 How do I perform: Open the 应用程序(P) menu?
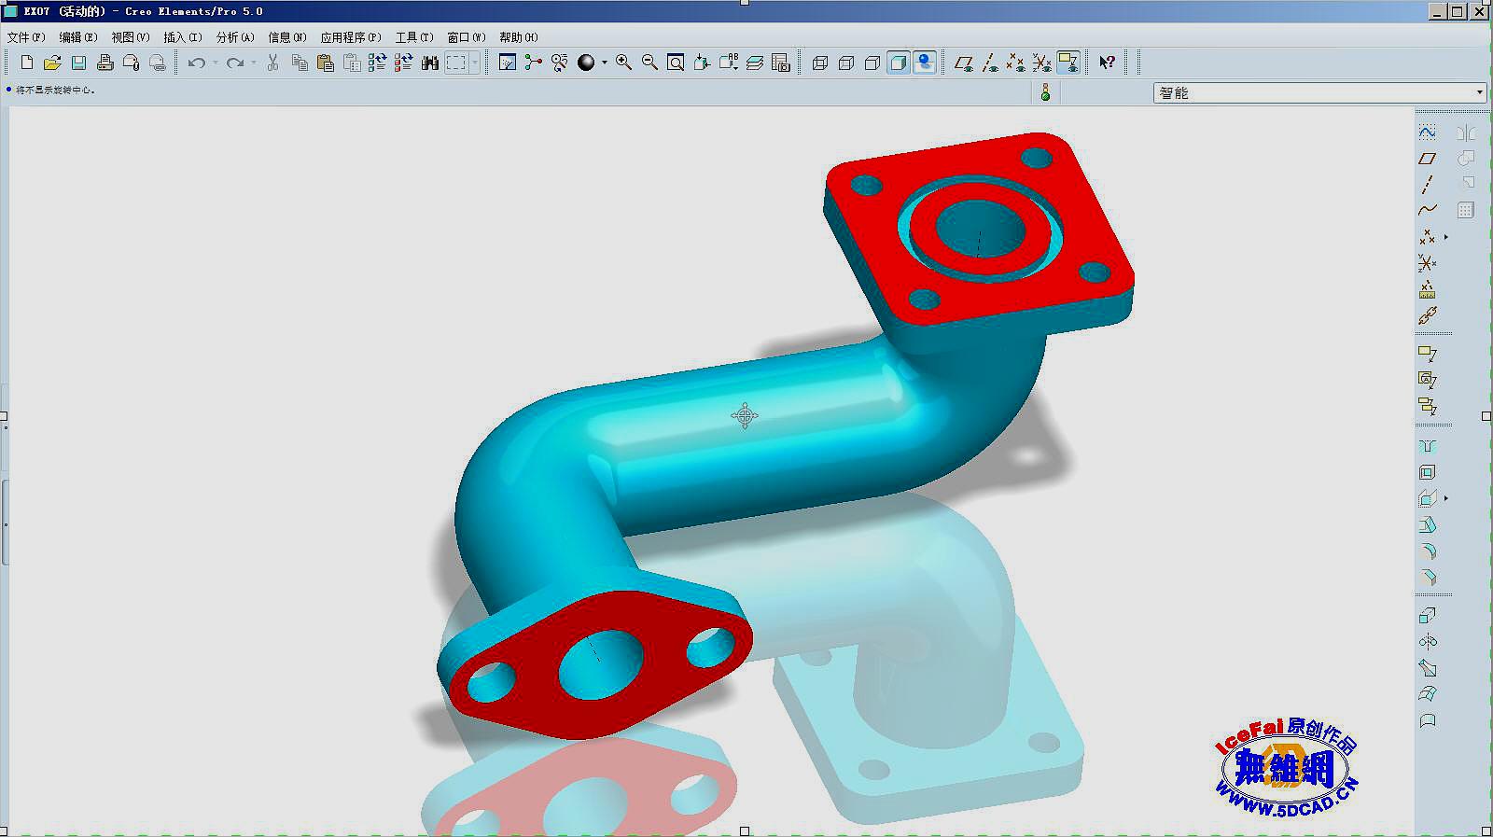pos(351,37)
